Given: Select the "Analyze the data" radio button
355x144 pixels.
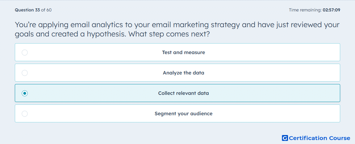Looking at the screenshot, I should (25, 73).
